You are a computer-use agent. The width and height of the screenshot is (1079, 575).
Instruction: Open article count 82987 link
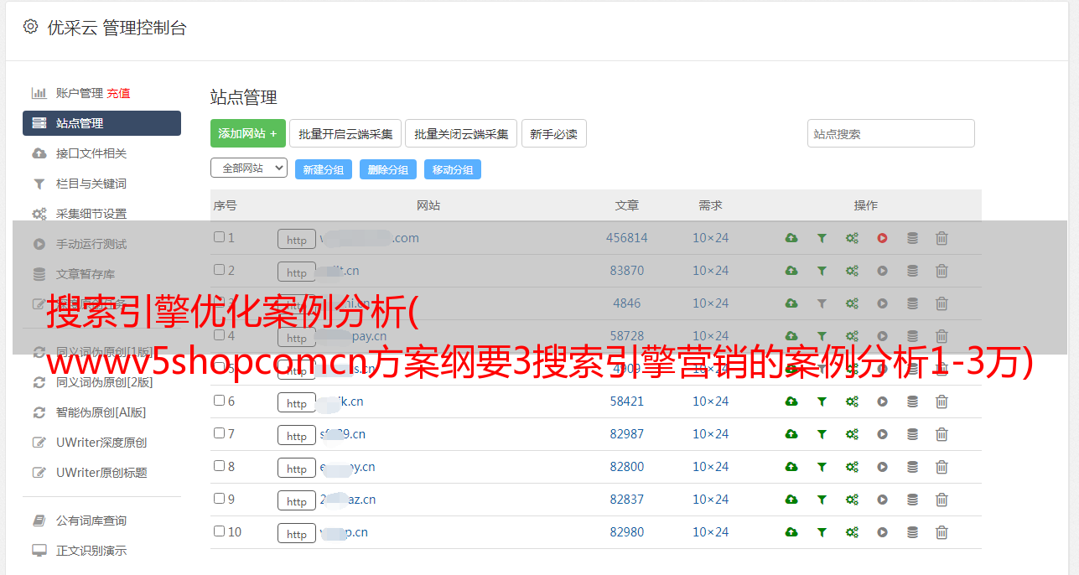(x=627, y=434)
